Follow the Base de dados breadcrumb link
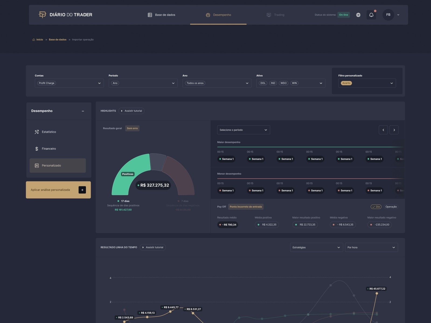This screenshot has height=323, width=431. 58,40
